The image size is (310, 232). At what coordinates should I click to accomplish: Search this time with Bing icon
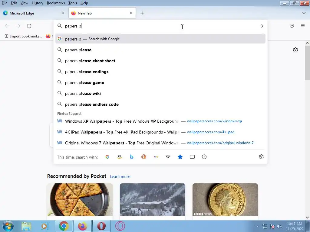pos(132,157)
